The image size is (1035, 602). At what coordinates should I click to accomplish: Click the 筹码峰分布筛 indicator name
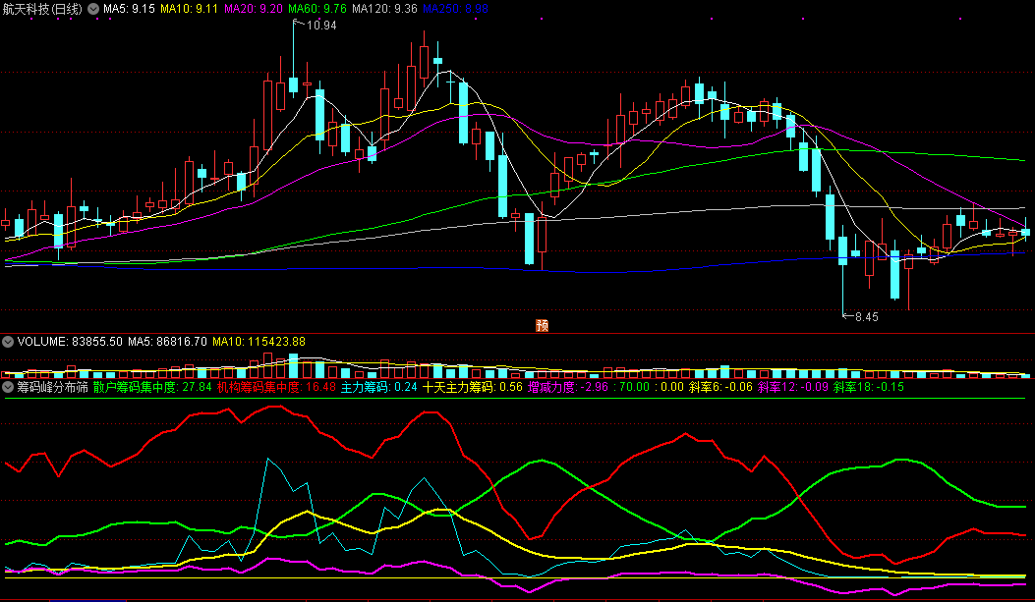tap(52, 387)
